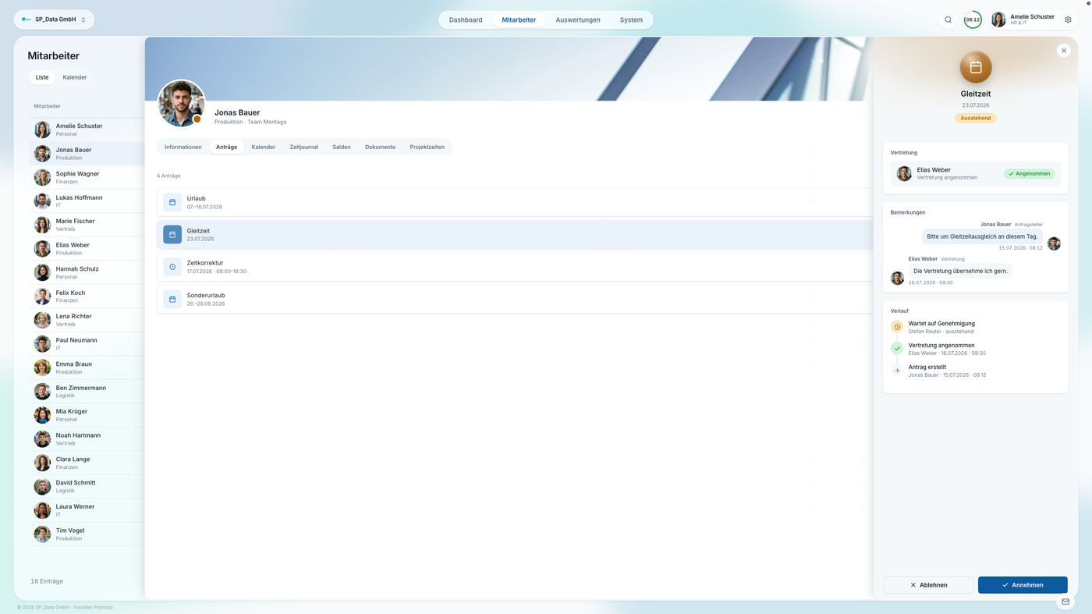Select Ben Zimmermann in employee list
The height and width of the screenshot is (614, 1092).
pos(87,391)
